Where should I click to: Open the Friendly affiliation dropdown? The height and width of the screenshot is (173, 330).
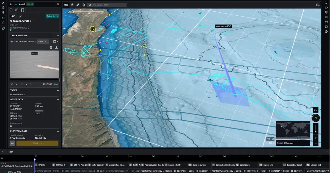(53, 16)
